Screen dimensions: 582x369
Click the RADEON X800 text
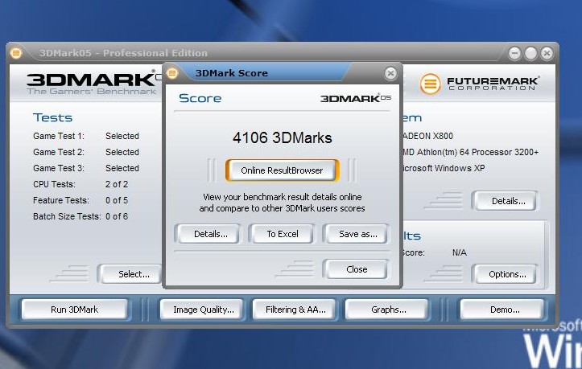point(428,136)
